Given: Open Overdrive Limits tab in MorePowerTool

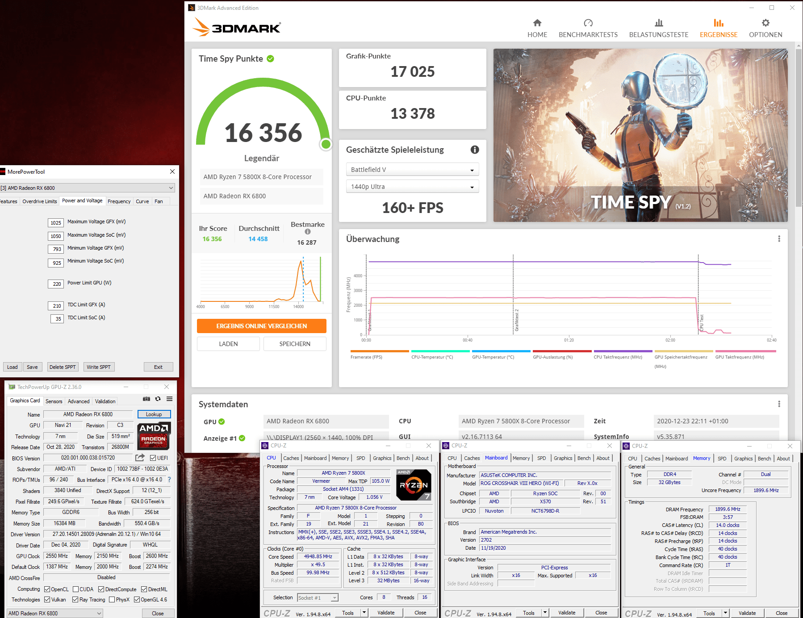Looking at the screenshot, I should [x=40, y=201].
